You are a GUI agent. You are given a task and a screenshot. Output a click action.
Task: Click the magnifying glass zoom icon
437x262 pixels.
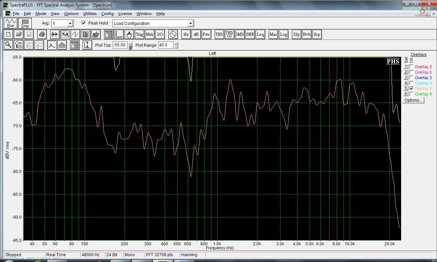pos(8,45)
